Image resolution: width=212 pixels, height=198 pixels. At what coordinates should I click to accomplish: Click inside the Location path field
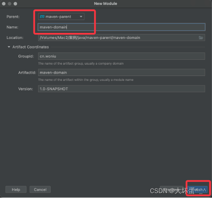121,37
